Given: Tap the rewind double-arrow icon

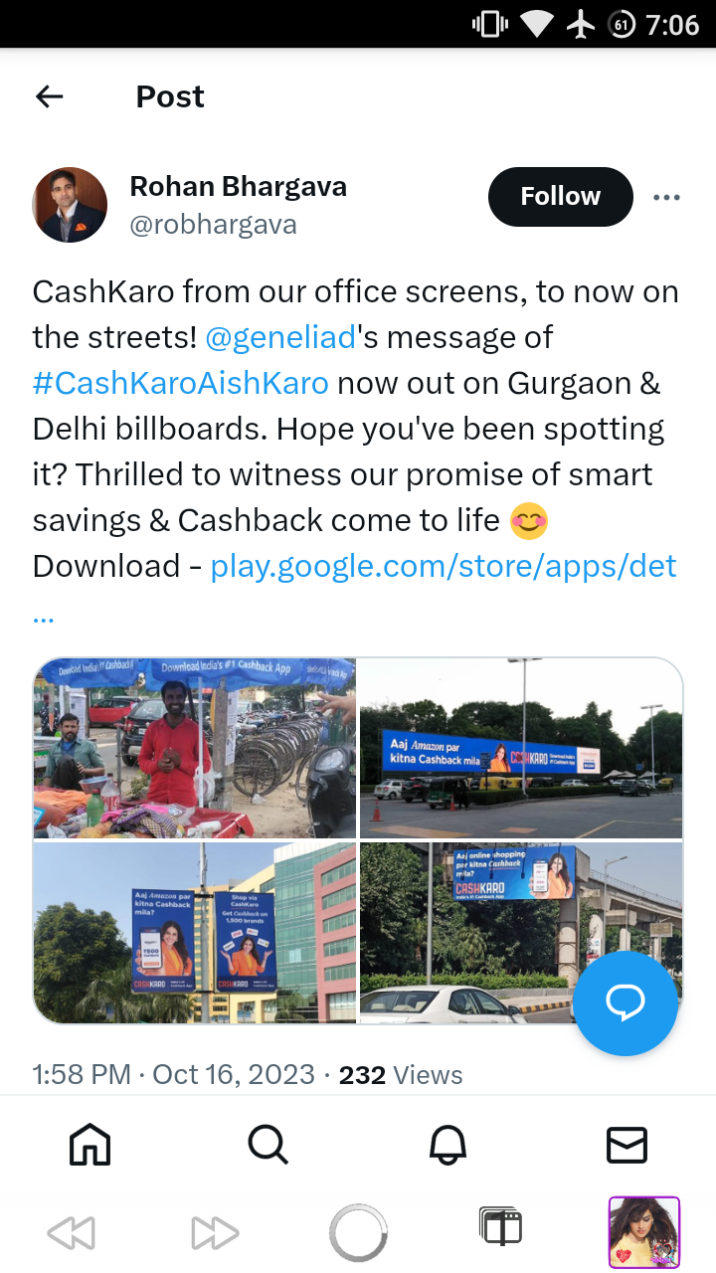Looking at the screenshot, I should coord(71,1234).
